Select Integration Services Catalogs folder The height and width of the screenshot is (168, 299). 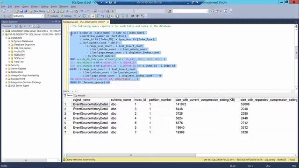click(26, 82)
